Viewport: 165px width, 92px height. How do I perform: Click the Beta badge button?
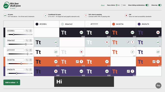click(158, 86)
